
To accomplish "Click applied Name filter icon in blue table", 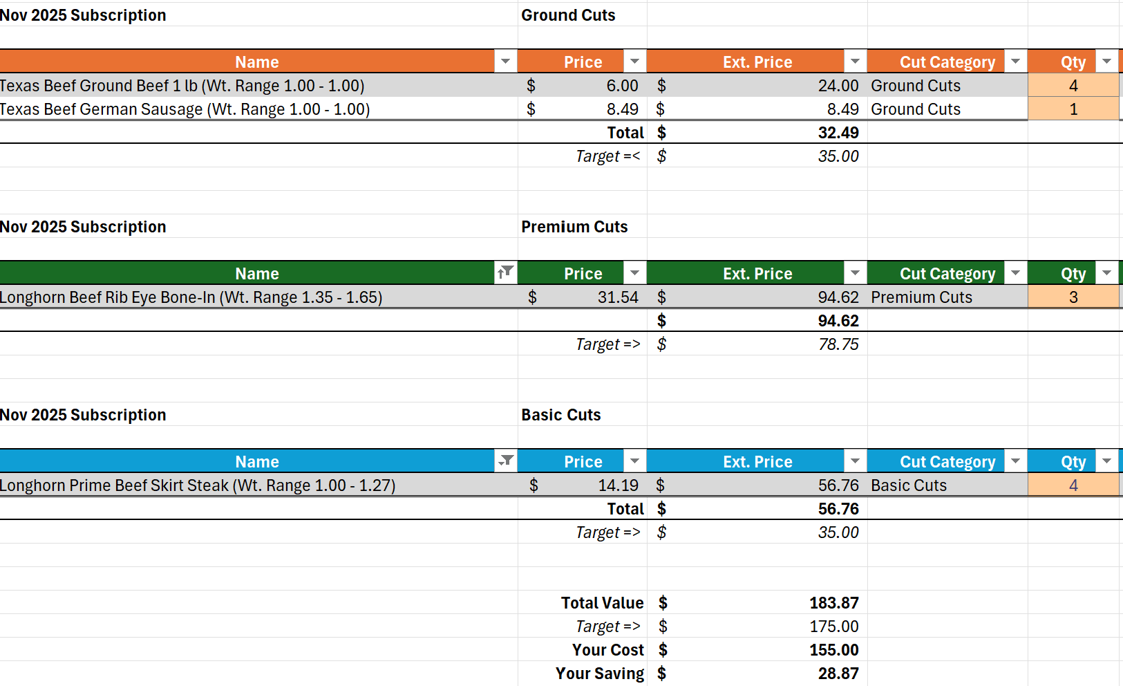I will click(x=505, y=461).
